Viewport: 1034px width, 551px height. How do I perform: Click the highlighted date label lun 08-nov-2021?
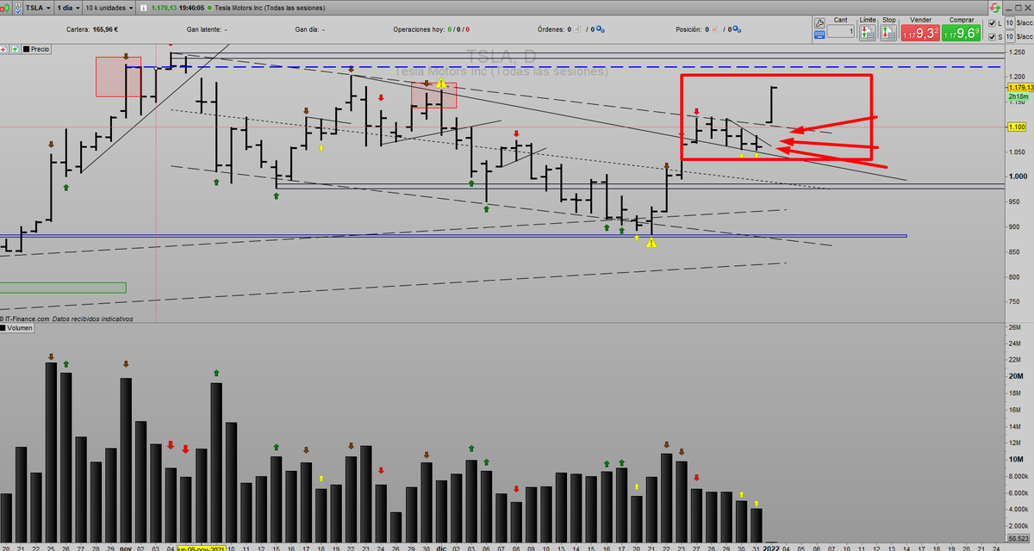(202, 547)
